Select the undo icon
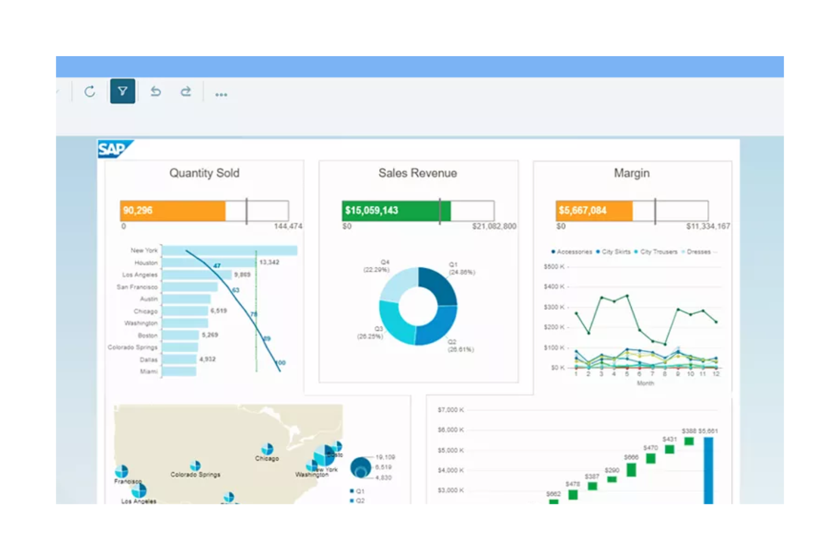 pos(156,91)
